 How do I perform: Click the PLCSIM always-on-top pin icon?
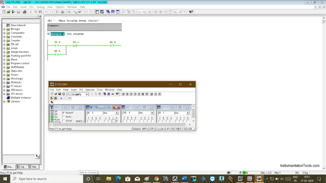[113, 94]
